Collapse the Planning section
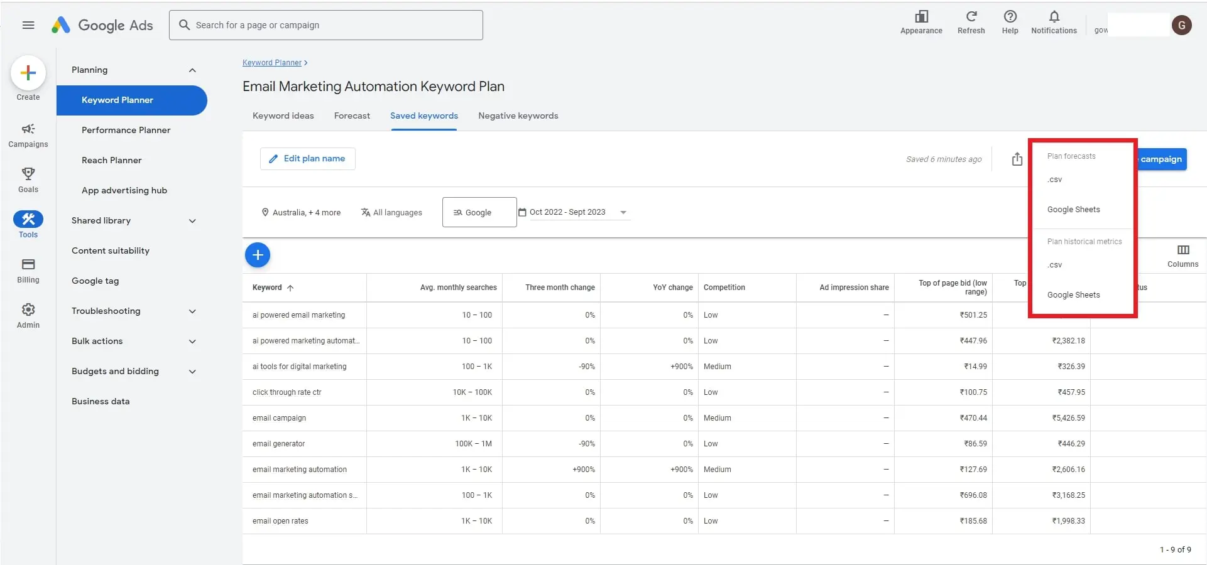Screen dimensions: 1207x565 point(192,70)
